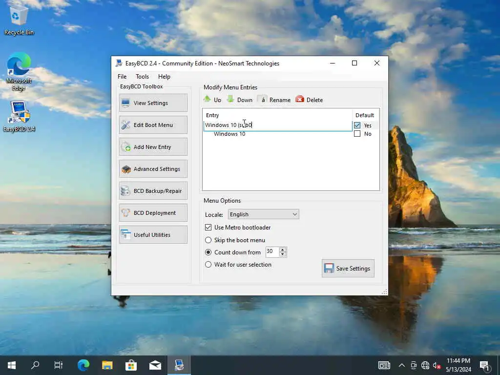Delete the selected boot entry
The height and width of the screenshot is (375, 500).
[x=309, y=100]
